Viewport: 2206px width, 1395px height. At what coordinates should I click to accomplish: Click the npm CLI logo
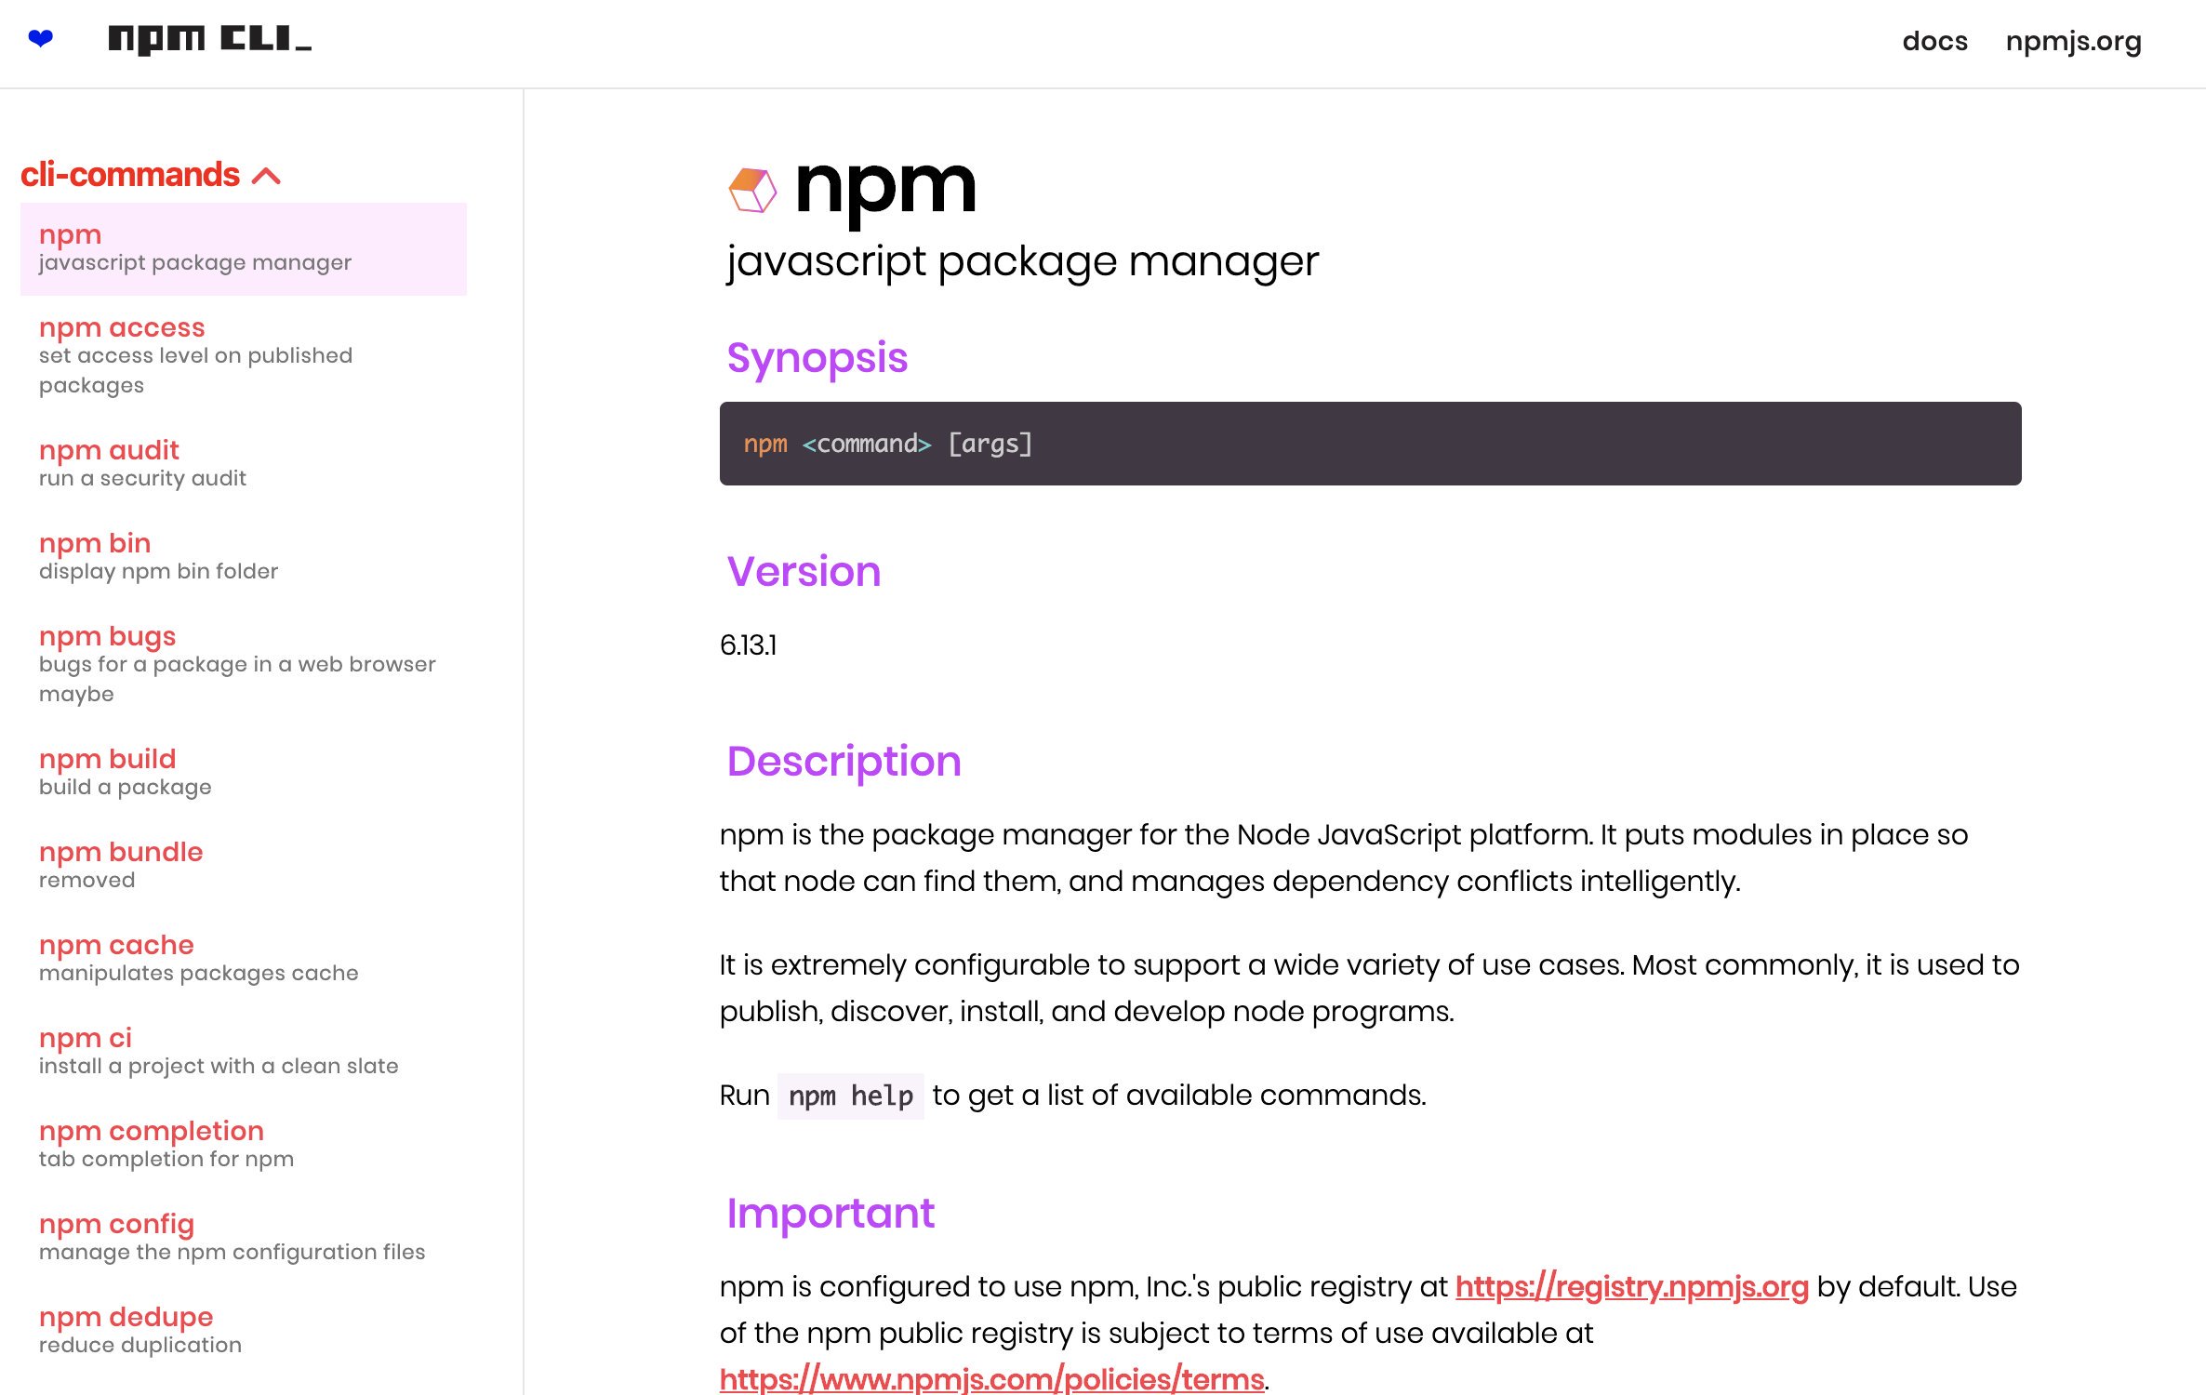[210, 40]
